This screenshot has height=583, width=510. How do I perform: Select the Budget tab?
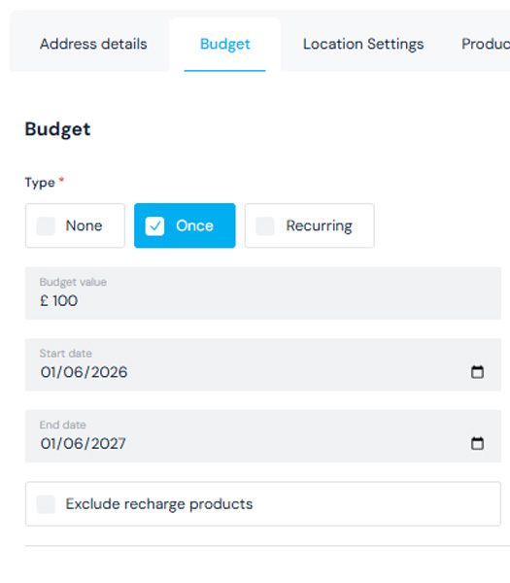coord(225,45)
